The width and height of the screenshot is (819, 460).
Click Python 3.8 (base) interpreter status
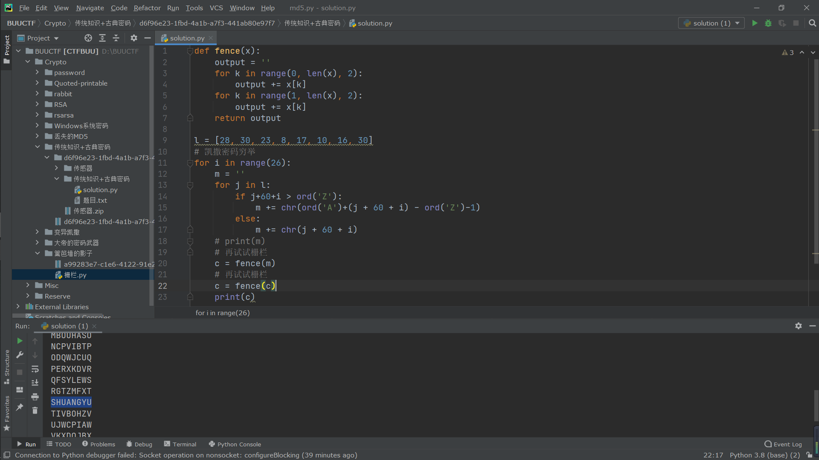765,455
